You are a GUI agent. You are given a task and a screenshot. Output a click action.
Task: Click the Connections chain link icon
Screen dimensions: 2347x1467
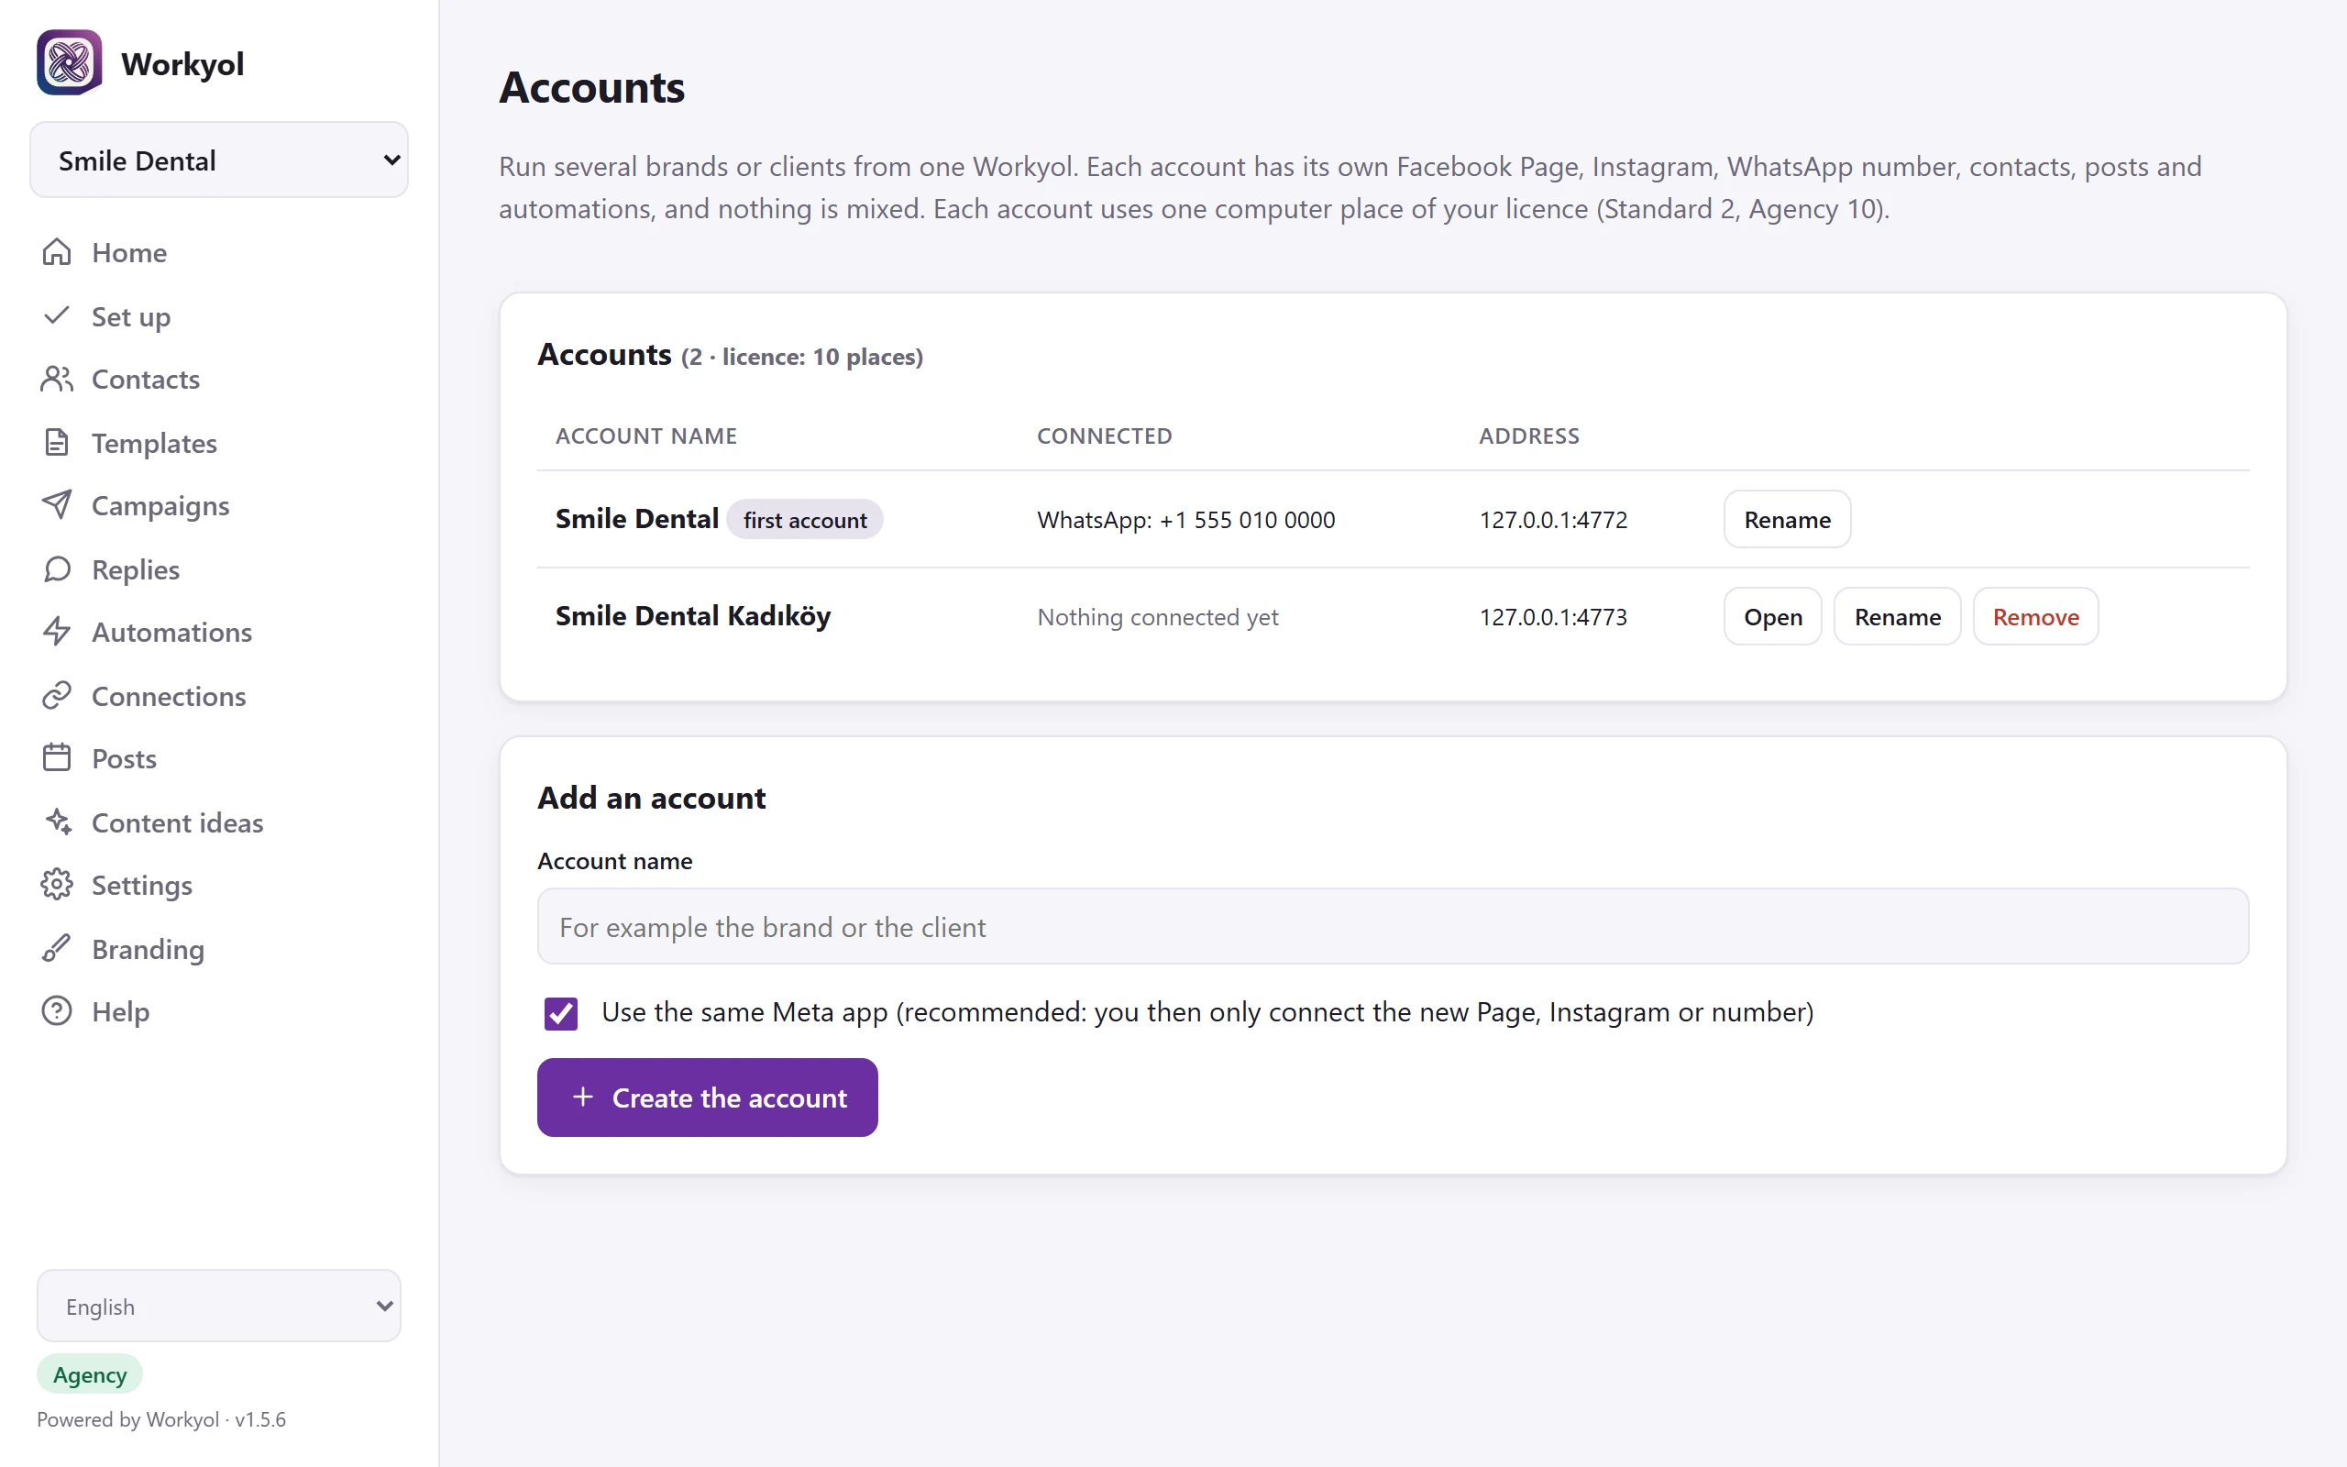coord(57,696)
